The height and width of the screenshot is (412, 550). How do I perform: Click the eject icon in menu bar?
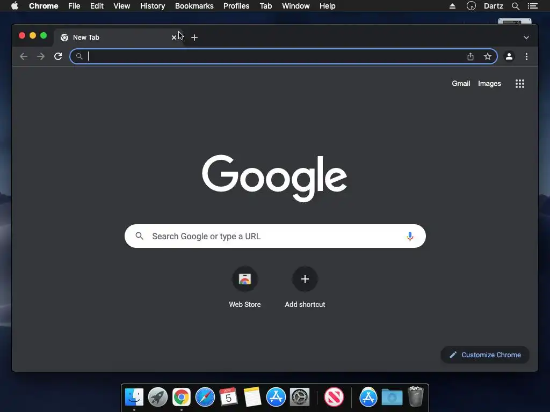point(452,6)
